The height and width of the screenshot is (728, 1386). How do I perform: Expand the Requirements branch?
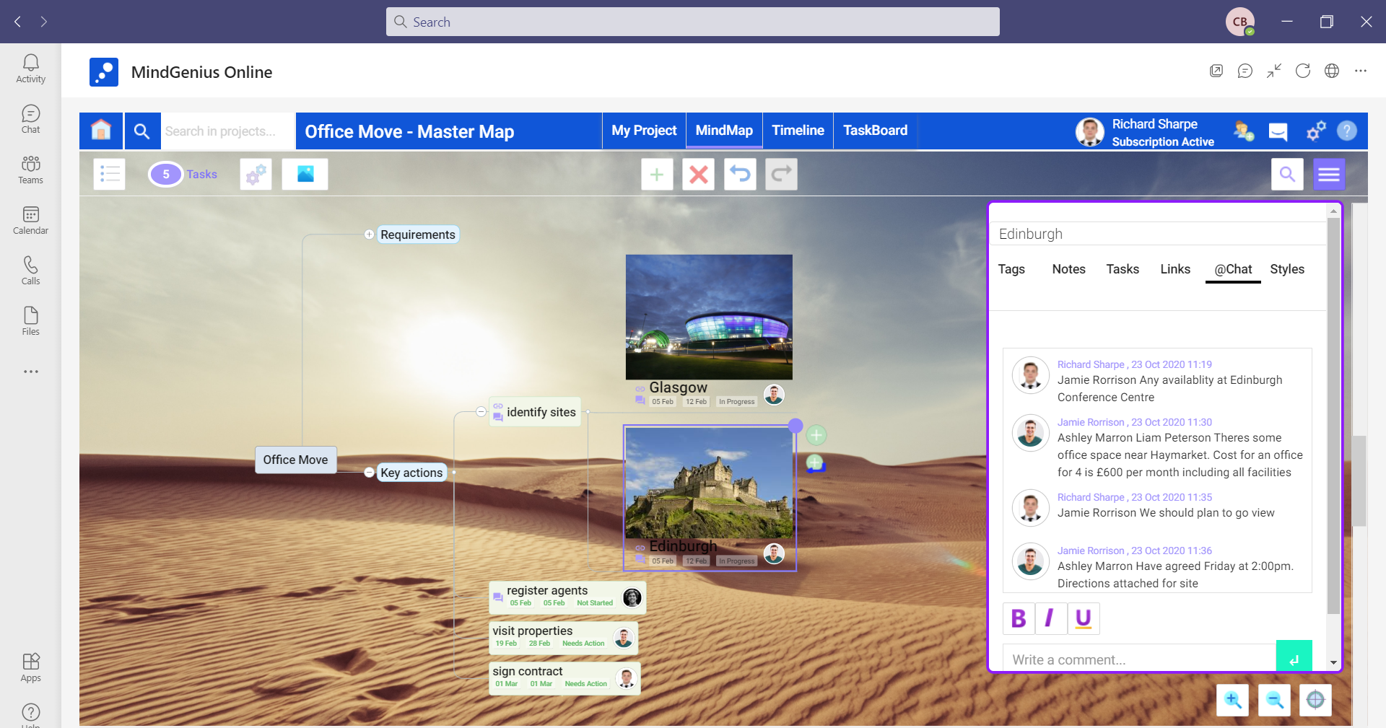(369, 234)
